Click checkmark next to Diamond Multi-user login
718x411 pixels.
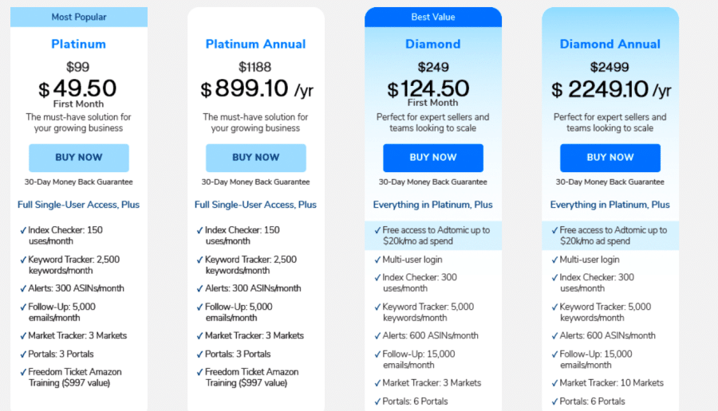377,260
